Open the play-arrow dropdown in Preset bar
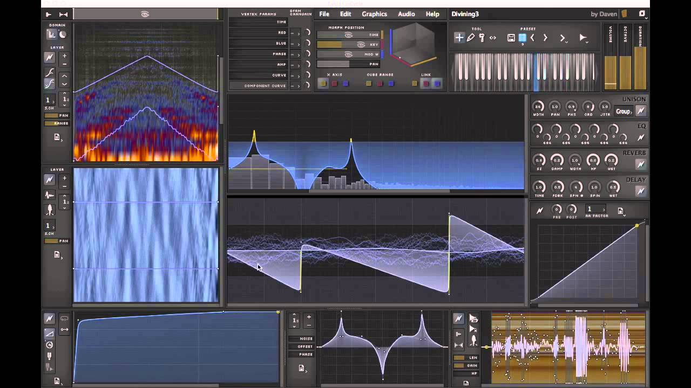This screenshot has height=388, width=691. [583, 38]
